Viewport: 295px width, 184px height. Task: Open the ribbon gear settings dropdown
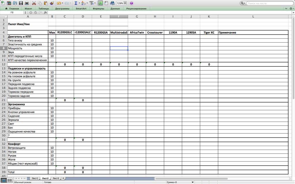click(292, 9)
